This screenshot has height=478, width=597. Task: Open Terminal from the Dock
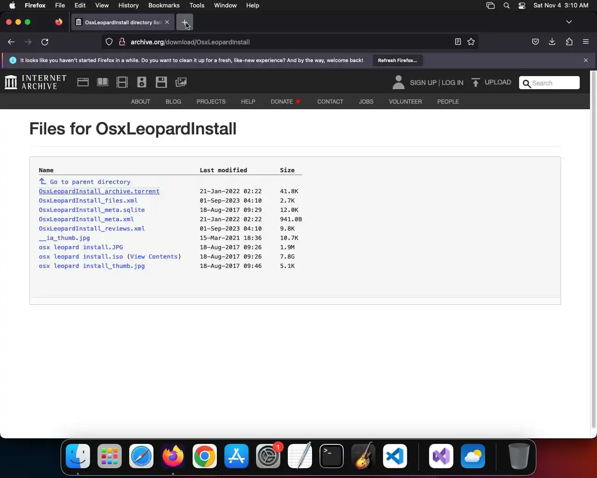point(332,456)
